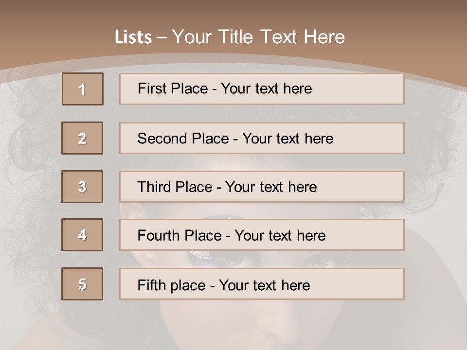The image size is (467, 350).
Task: Click into the "Third Place" text box
Action: [x=262, y=187]
